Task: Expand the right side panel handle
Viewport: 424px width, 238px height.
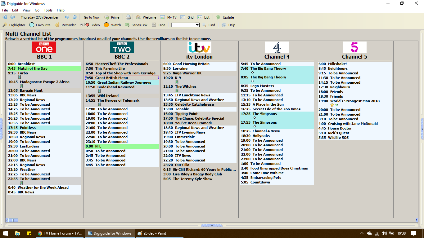Action: click(x=422, y=129)
